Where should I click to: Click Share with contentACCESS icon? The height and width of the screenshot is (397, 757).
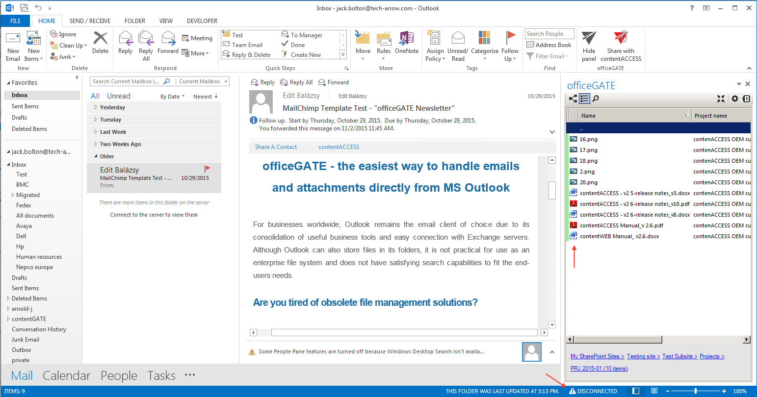621,38
